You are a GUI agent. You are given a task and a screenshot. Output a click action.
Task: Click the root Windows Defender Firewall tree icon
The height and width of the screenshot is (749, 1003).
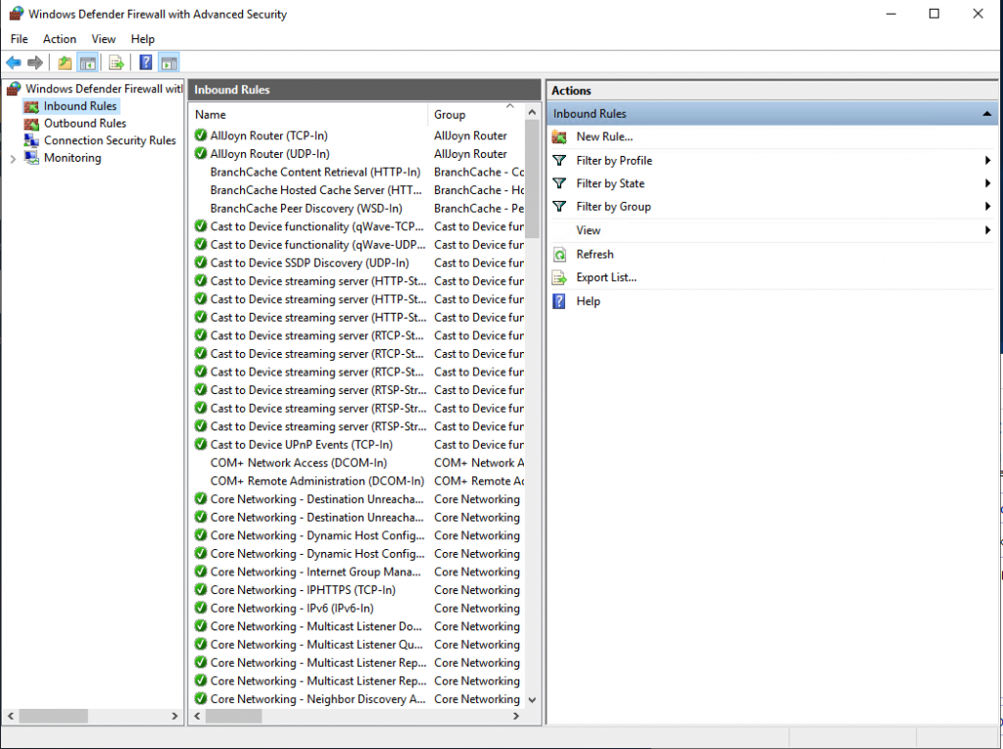click(14, 88)
